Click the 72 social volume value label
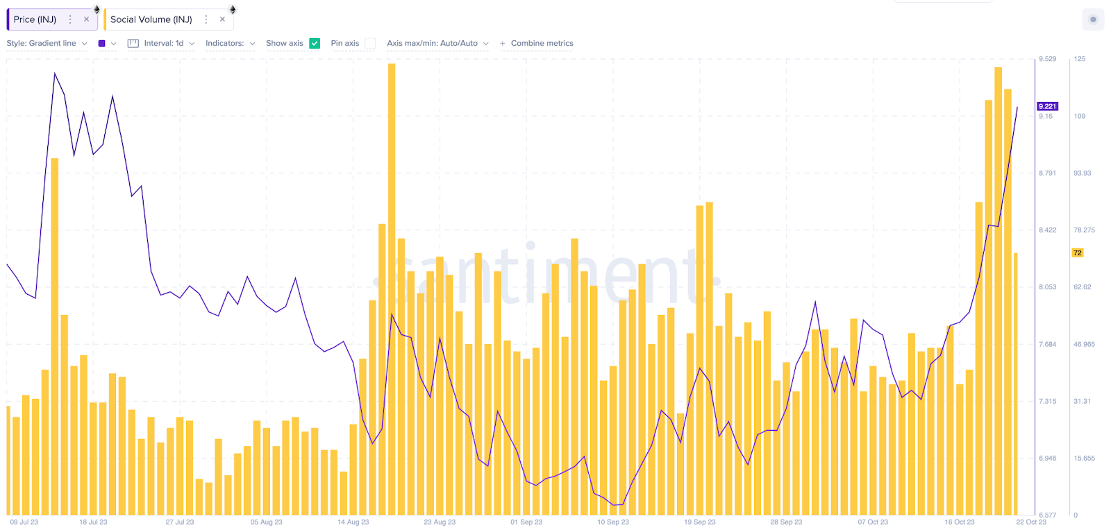Image resolution: width=1111 pixels, height=530 pixels. click(x=1078, y=253)
